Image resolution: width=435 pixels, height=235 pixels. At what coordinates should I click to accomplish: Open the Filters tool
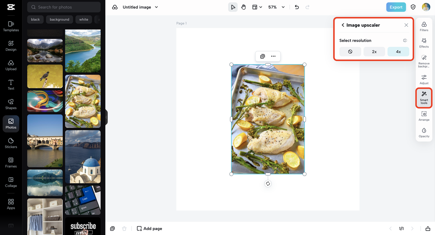[x=424, y=26]
